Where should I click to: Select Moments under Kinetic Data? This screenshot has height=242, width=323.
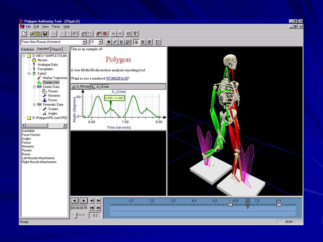pos(54,96)
